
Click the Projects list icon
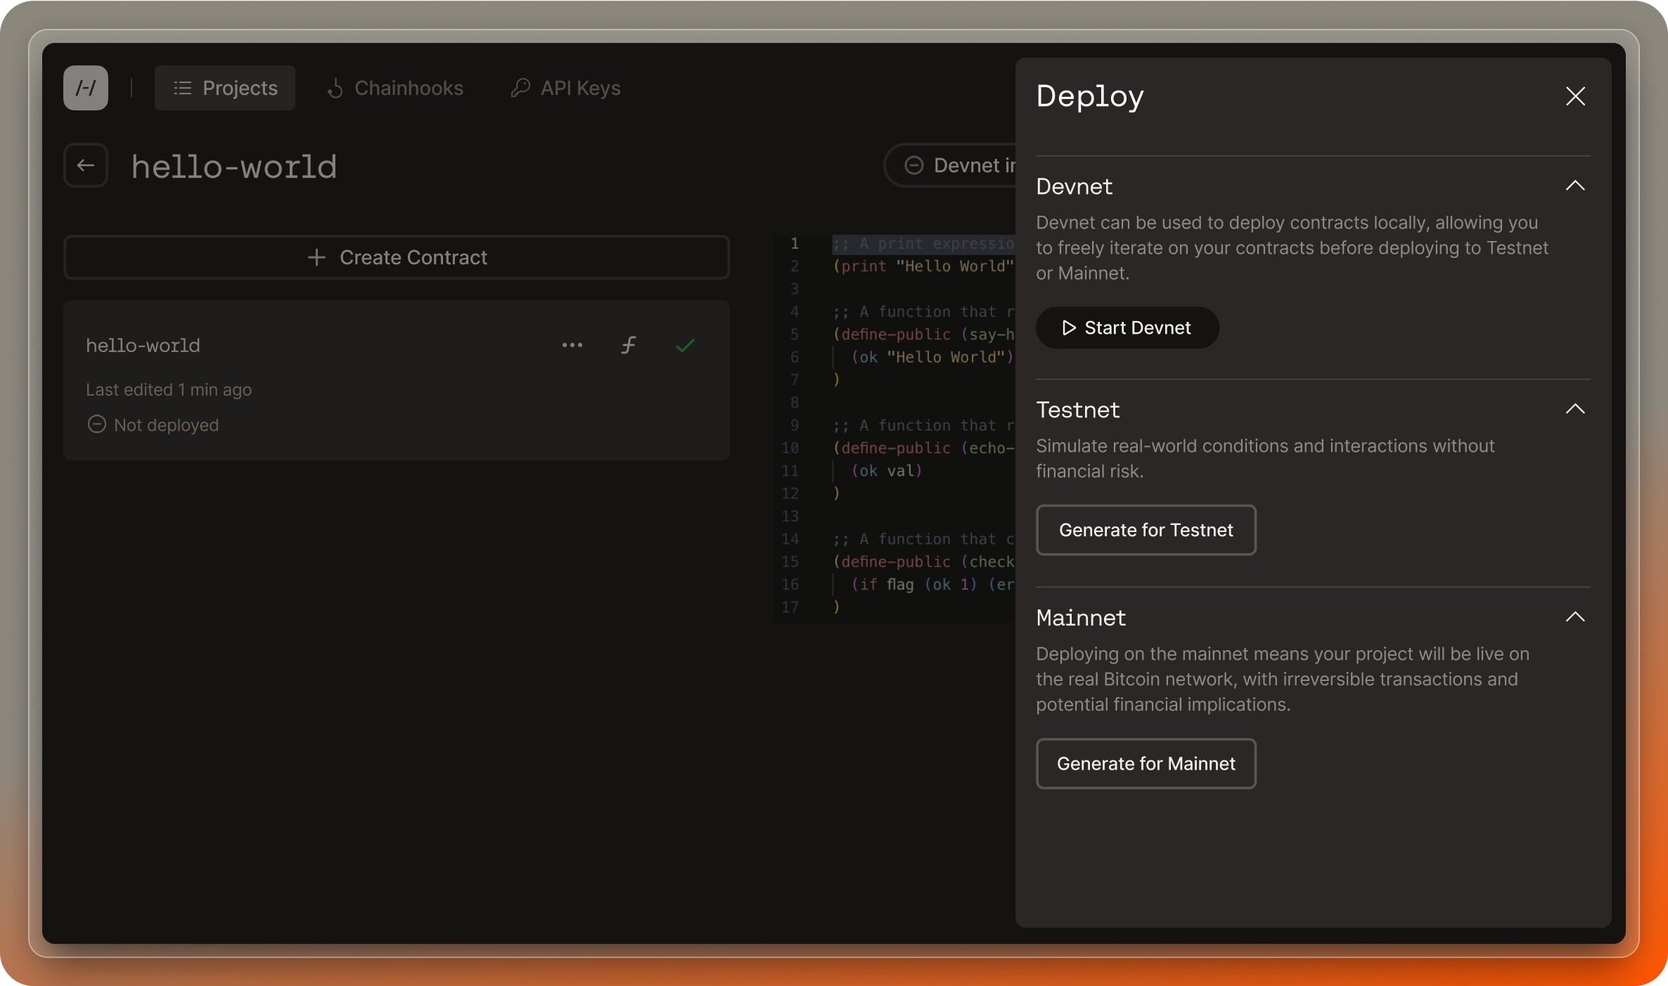click(182, 87)
